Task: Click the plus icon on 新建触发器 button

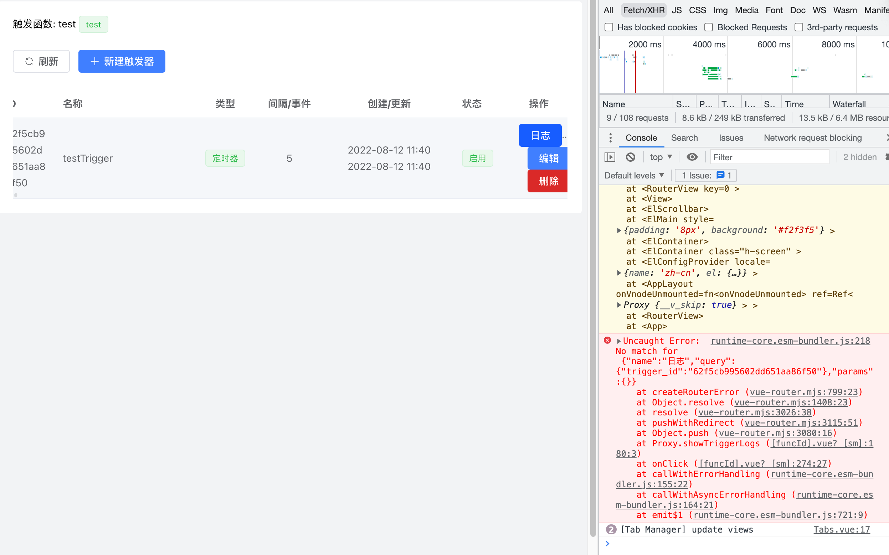Action: (94, 61)
